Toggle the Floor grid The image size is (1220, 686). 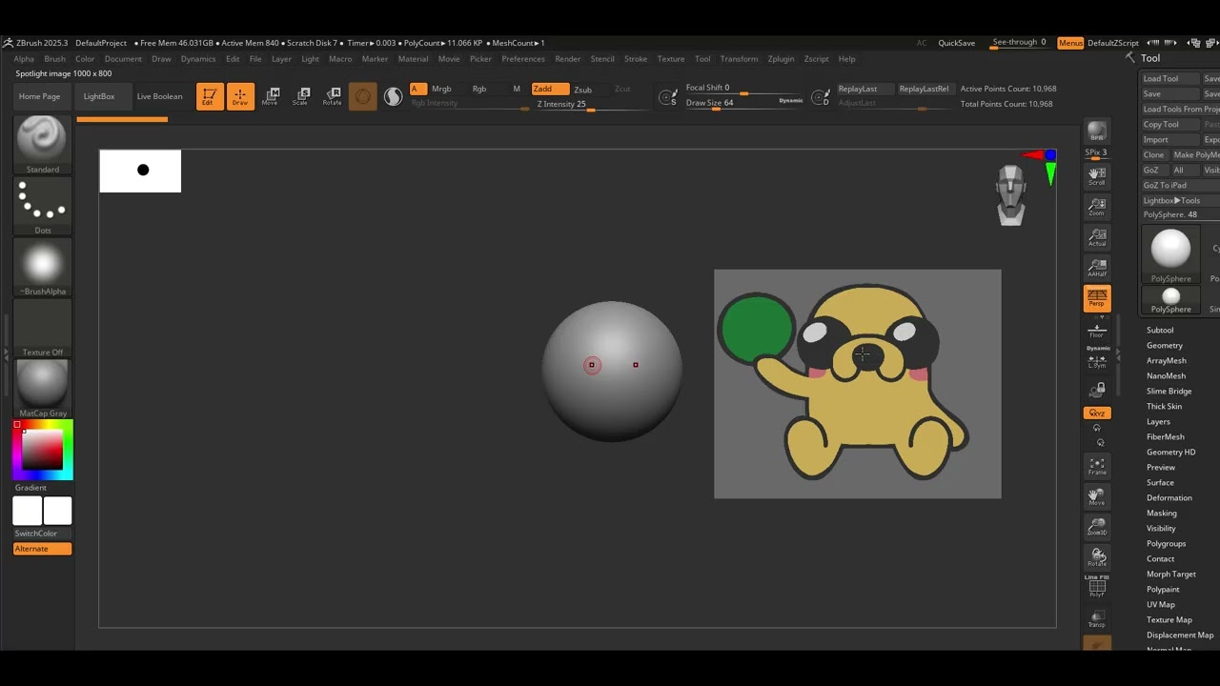1097,329
